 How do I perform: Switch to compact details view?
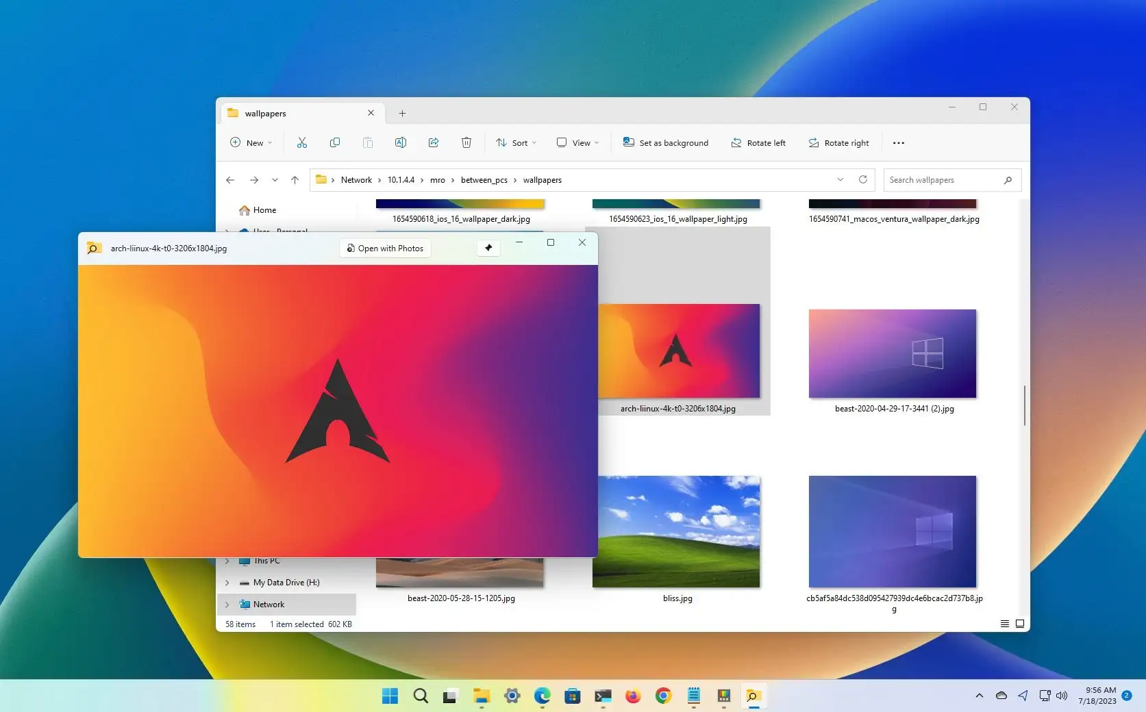(x=1004, y=624)
